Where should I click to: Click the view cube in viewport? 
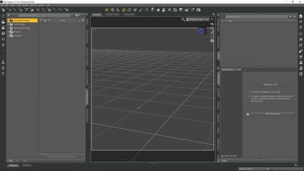tap(202, 31)
